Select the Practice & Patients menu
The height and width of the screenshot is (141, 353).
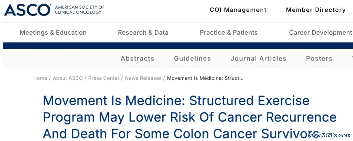(229, 32)
